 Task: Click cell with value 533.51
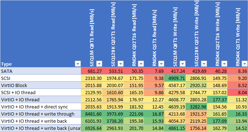pyautogui.click(x=113, y=71)
